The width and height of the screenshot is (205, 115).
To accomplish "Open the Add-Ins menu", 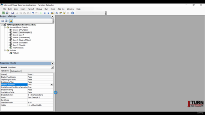I will pyautogui.click(x=61, y=9).
